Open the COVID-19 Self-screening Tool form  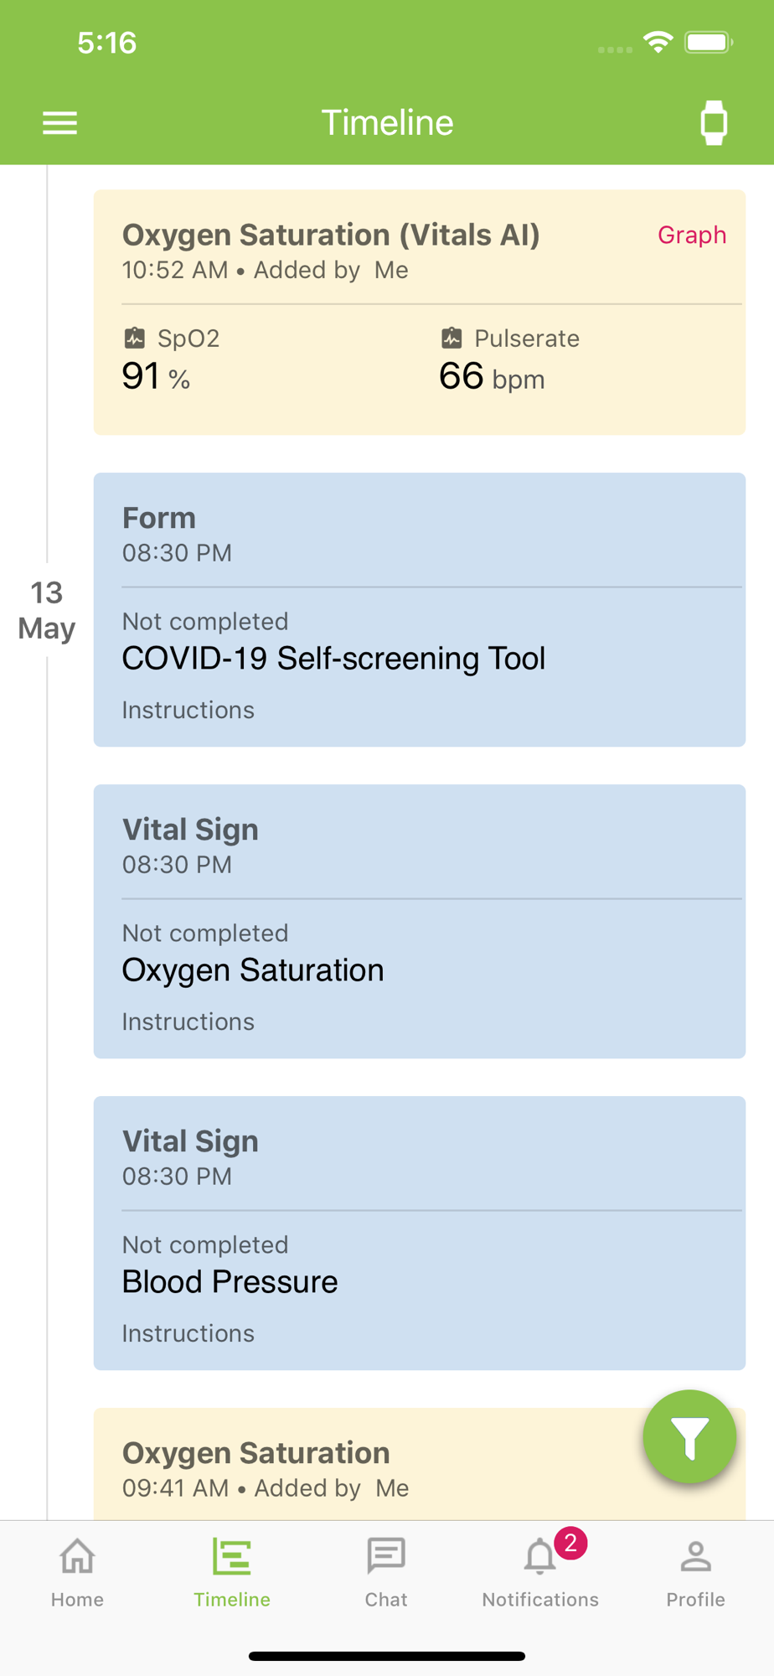pos(333,659)
